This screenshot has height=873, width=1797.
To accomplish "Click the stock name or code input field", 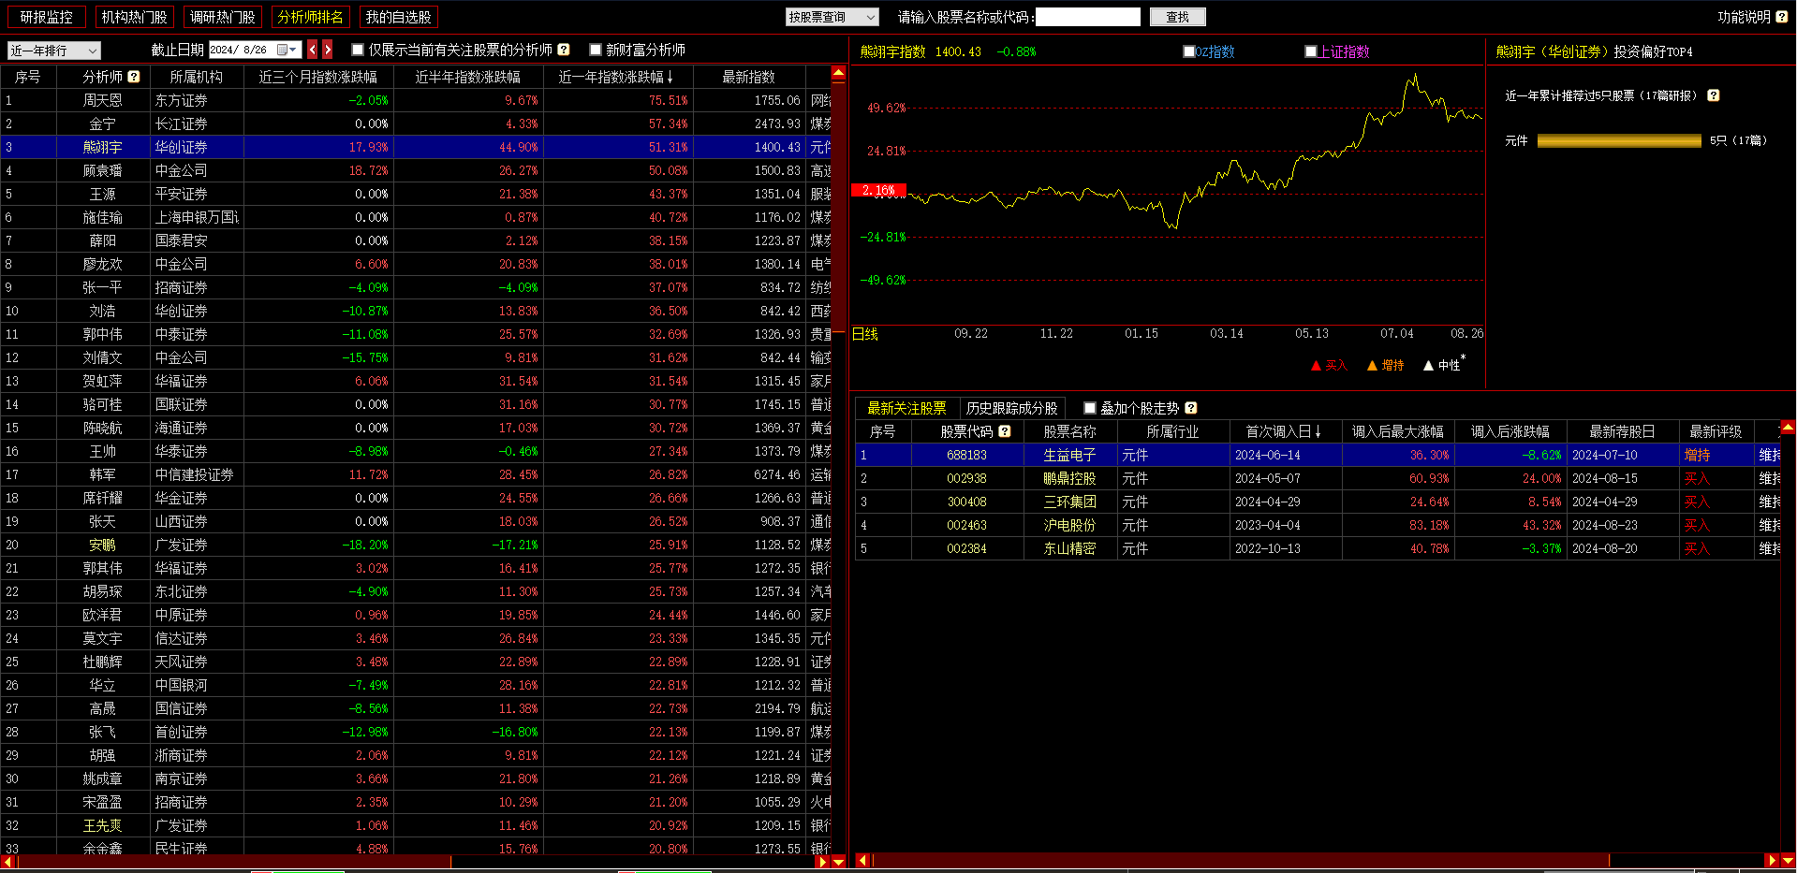I will tap(1087, 17).
